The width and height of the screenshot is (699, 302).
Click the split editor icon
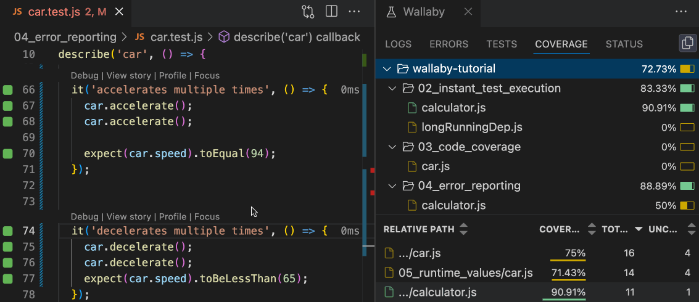pos(331,12)
